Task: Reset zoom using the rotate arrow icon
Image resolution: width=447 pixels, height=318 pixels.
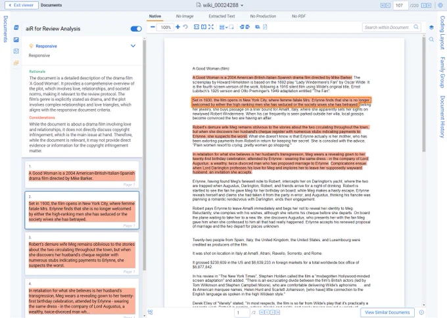Action: [x=185, y=27]
